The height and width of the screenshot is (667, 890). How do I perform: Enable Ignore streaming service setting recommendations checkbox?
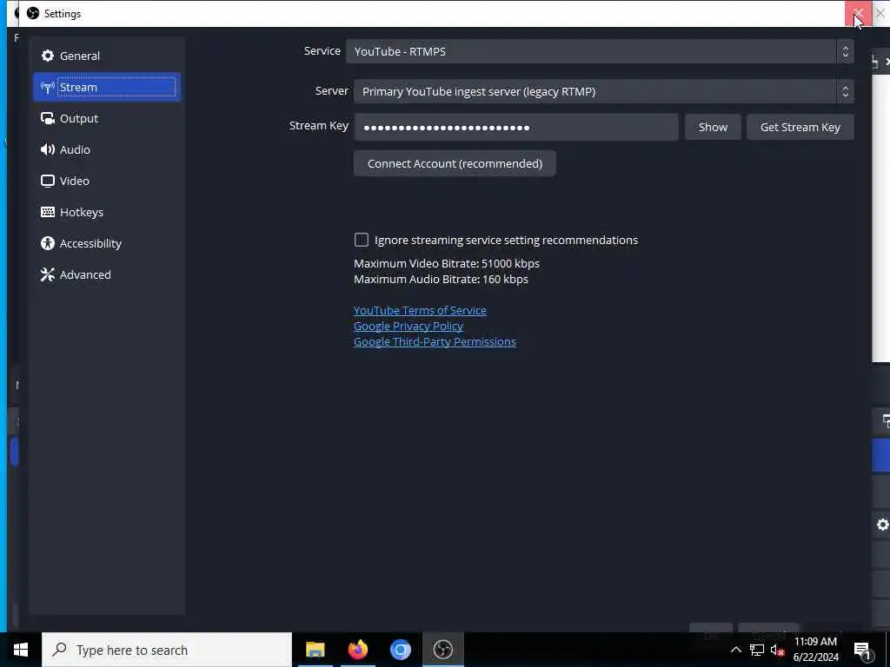tap(362, 240)
